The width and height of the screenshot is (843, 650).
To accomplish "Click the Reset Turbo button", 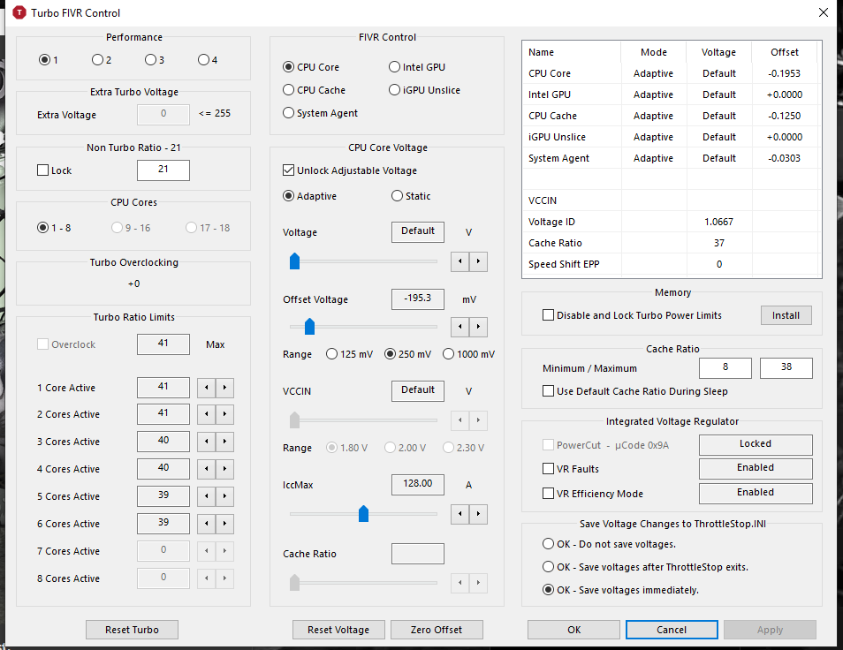I will tap(132, 630).
